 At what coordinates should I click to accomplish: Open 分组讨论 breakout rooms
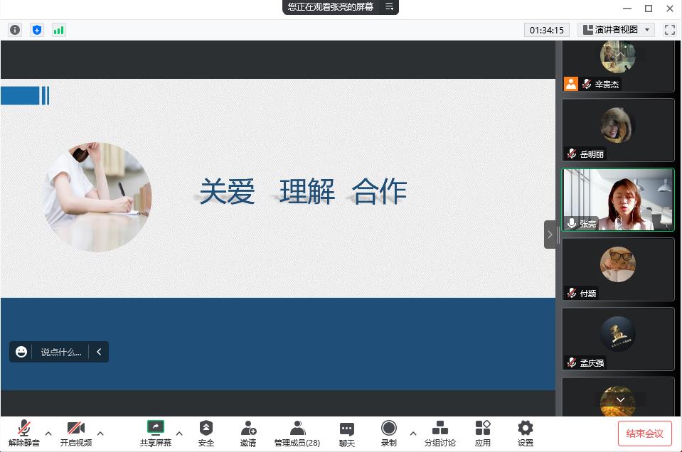point(439,434)
